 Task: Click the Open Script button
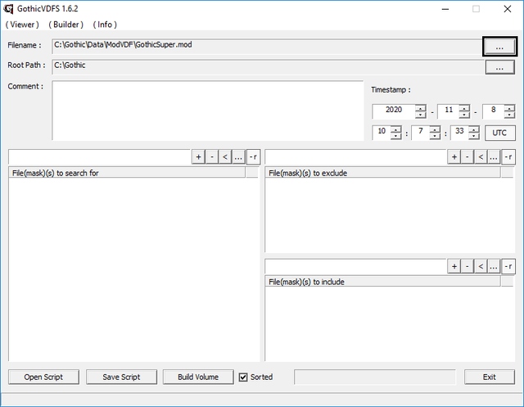(x=43, y=377)
